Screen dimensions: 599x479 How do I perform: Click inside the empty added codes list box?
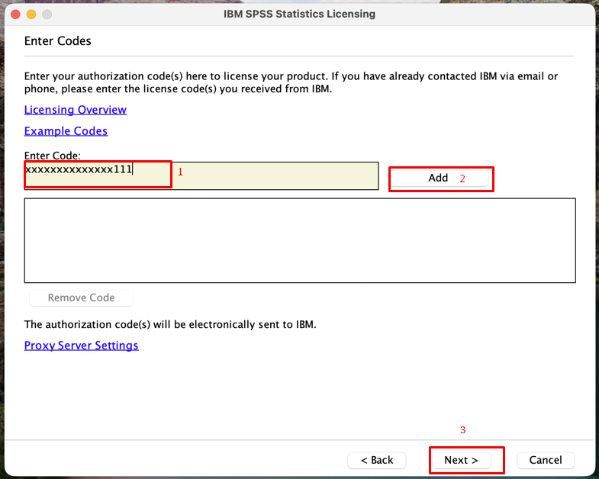(300, 240)
